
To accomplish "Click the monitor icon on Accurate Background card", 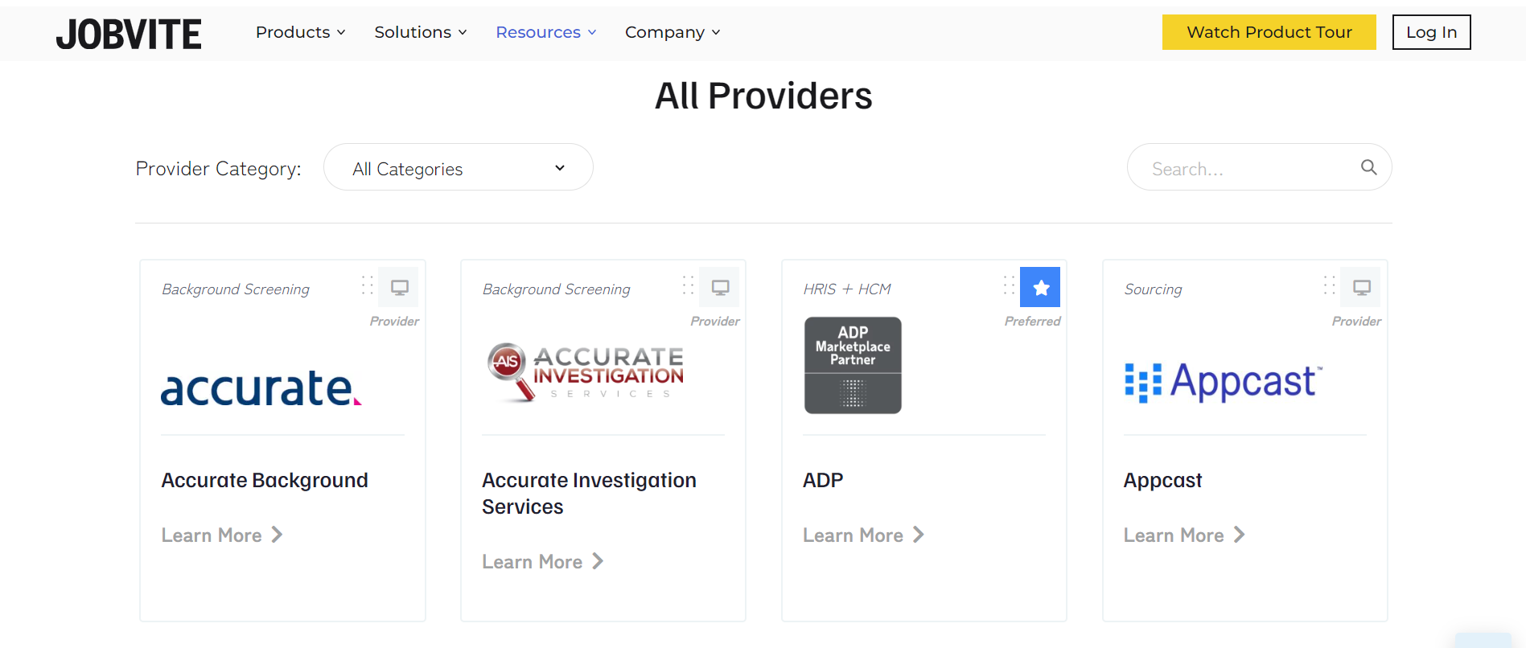I will tap(399, 287).
